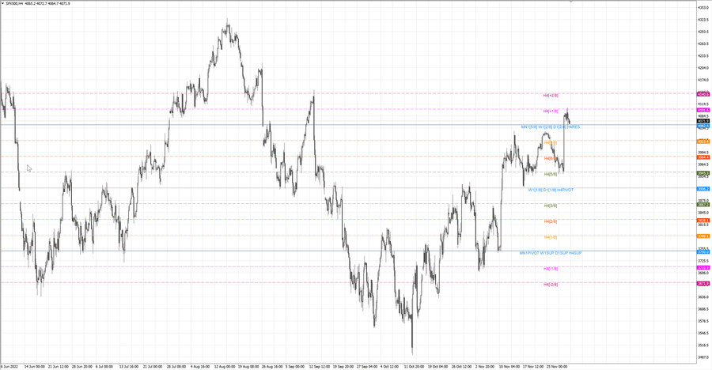Click the 5 Sep 00:00 time axis label
The image size is (712, 370).
tap(295, 366)
